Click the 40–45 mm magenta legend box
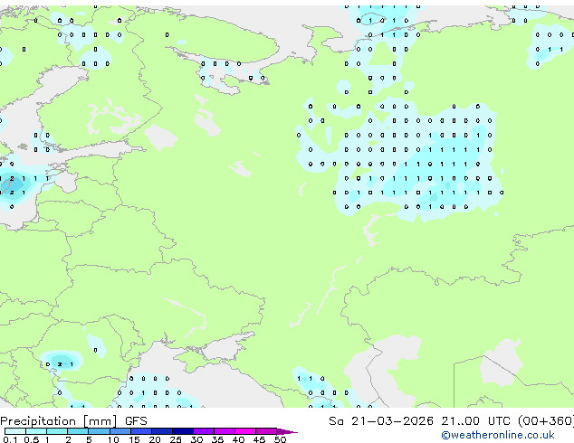 point(245,431)
